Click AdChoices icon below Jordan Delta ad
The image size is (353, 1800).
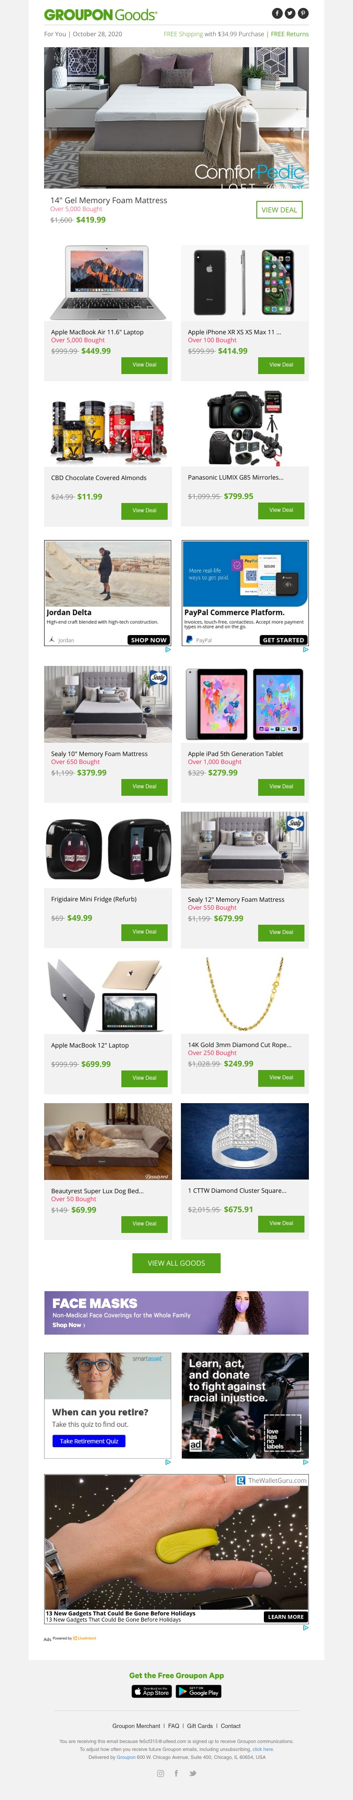point(167,650)
